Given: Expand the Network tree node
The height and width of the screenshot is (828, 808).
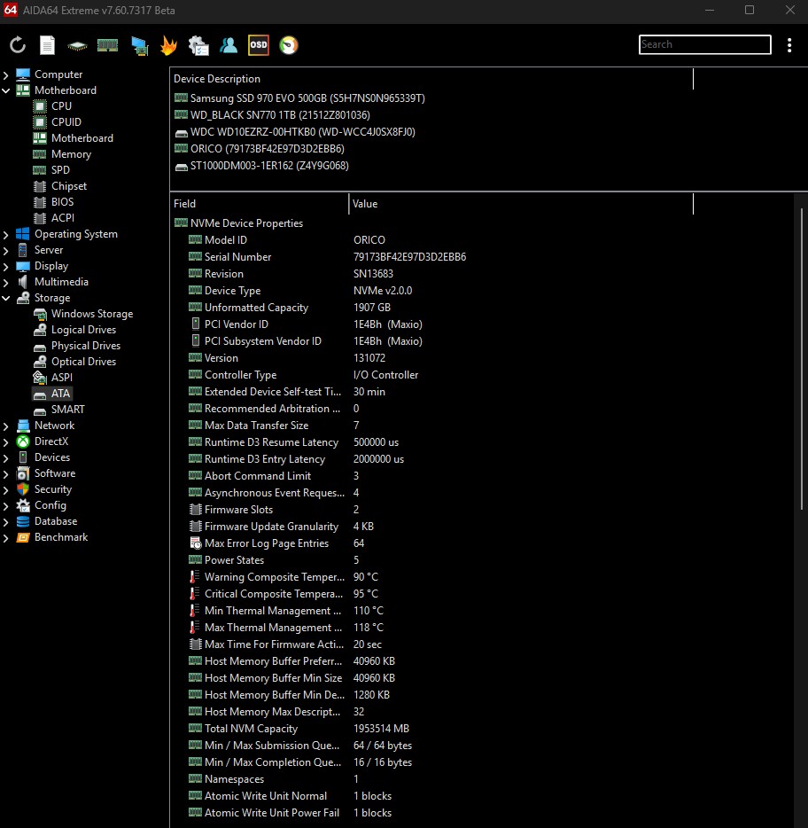Looking at the screenshot, I should coord(6,426).
